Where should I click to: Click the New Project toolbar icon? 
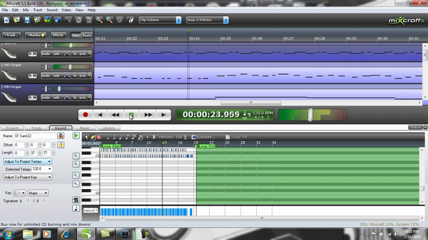6,20
